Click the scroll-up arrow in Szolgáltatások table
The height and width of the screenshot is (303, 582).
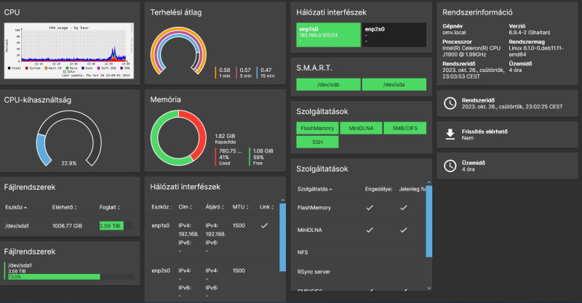(429, 182)
